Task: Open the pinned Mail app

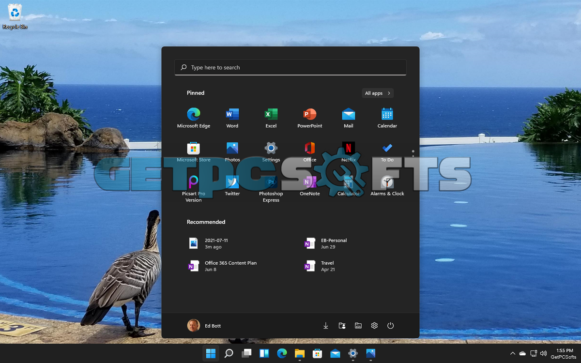Action: (349, 118)
